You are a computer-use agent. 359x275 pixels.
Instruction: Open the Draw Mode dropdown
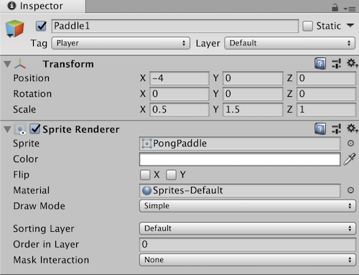click(x=248, y=206)
